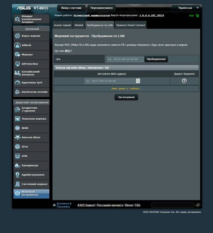This screenshot has width=213, height=233.
Task: Open the Карта мережі menu label
Action: click(31, 36)
